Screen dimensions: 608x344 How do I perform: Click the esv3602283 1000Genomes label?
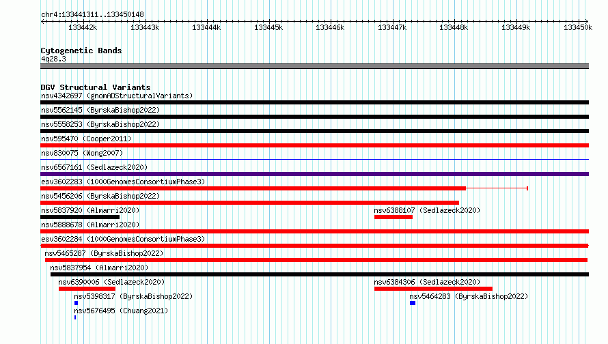tap(123, 182)
